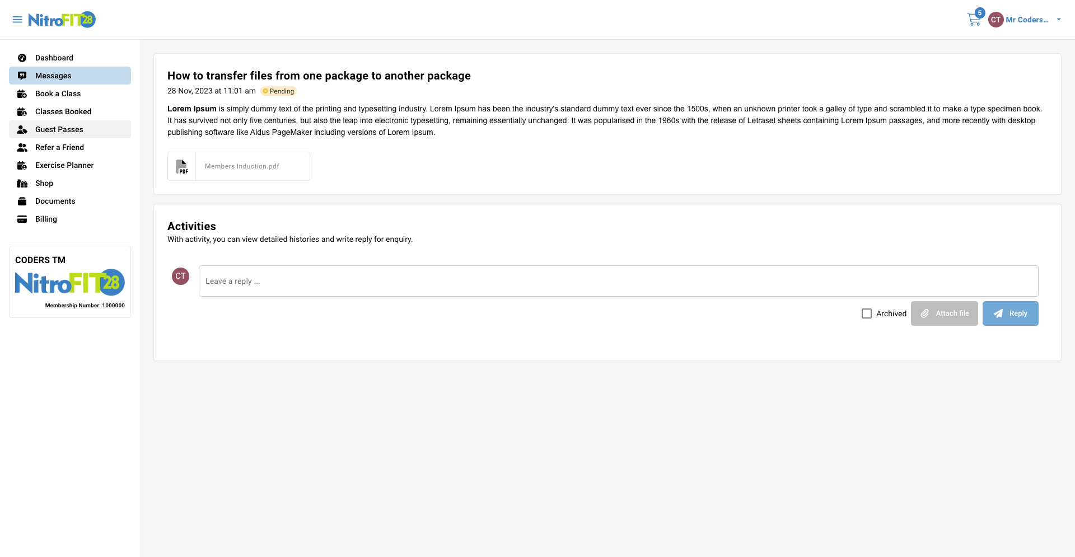Select Exercise Planner from sidebar
Viewport: 1075px width, 557px height.
[64, 165]
